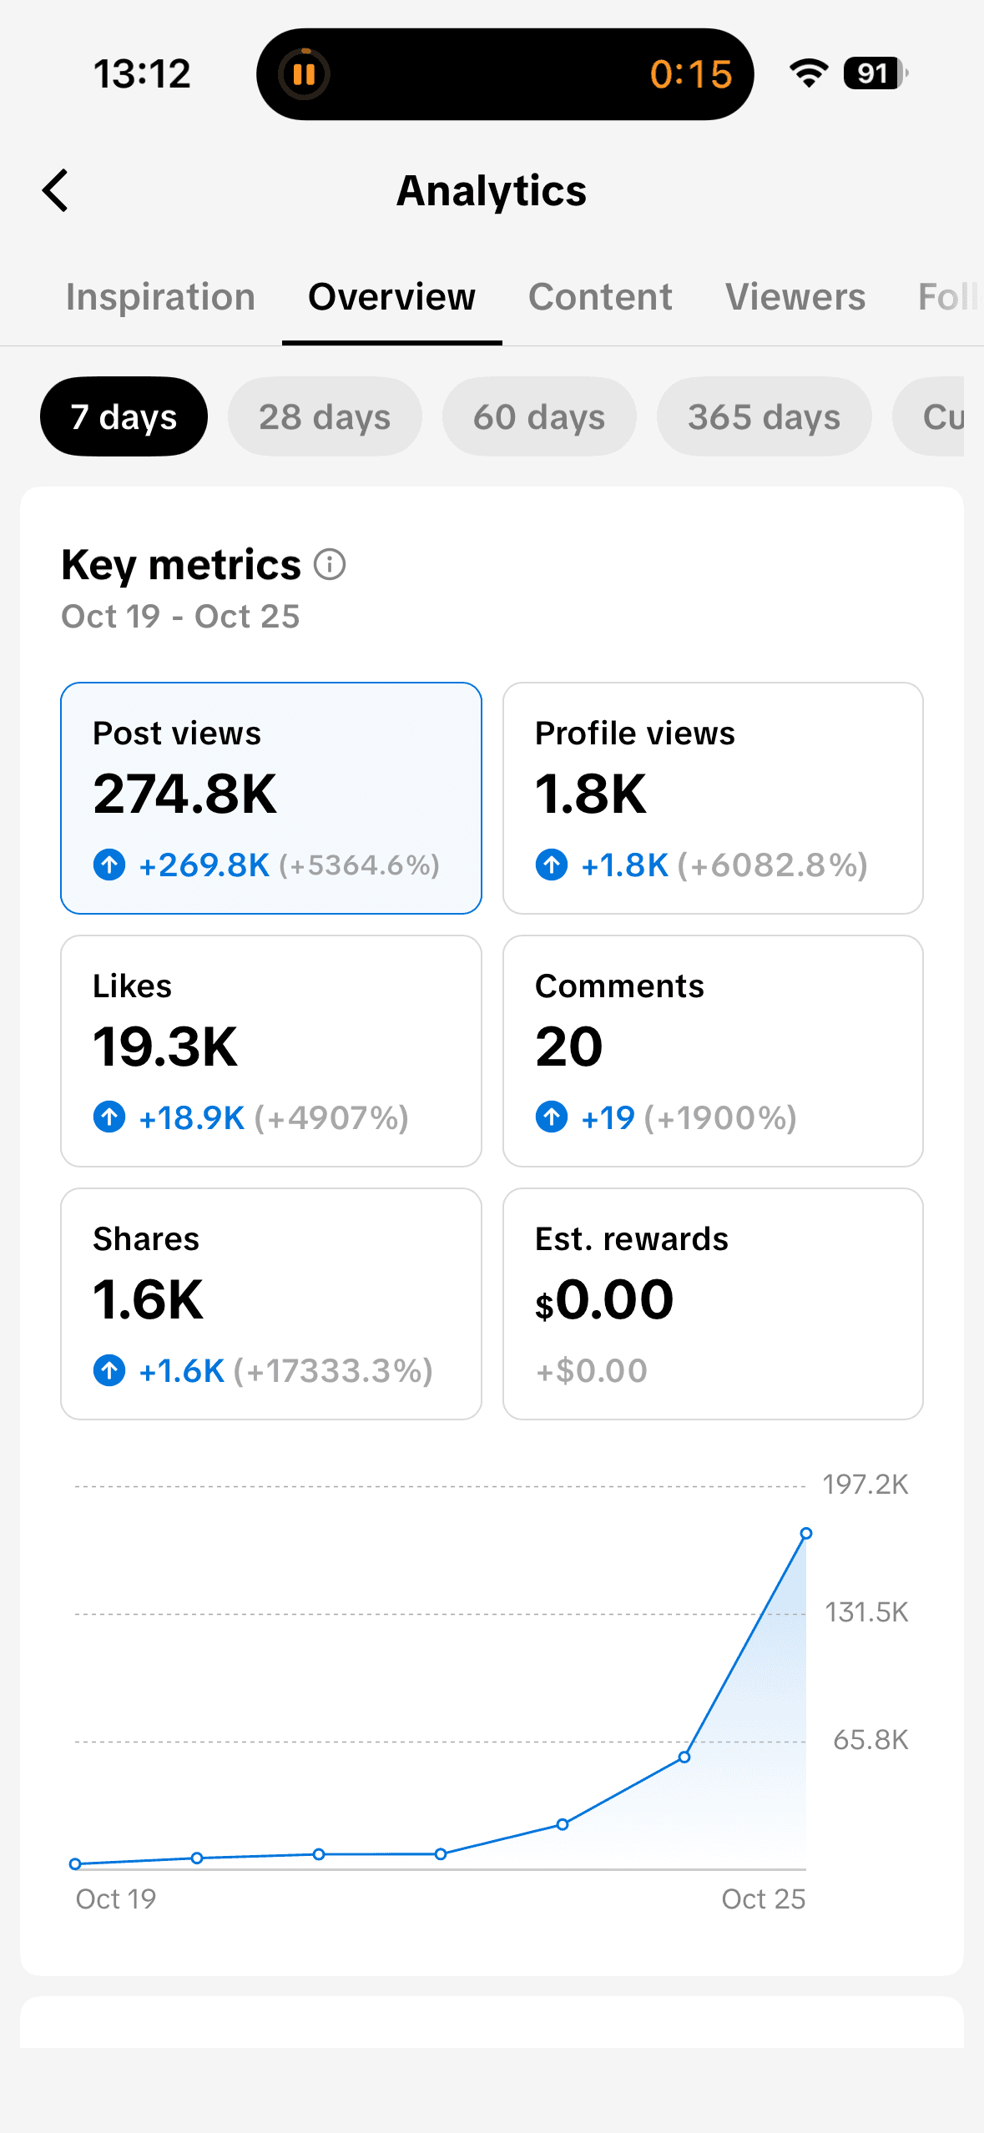Tap the 65.8K axis label
This screenshot has height=2133, width=984.
pyautogui.click(x=870, y=1740)
